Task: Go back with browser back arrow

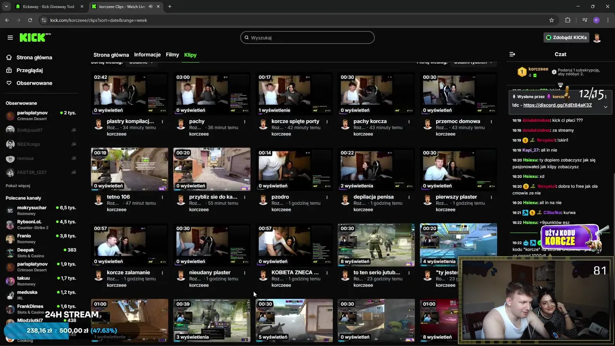Action: (7, 20)
